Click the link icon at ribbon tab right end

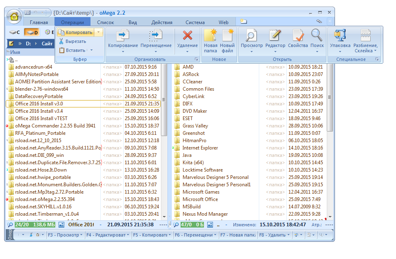[x=319, y=21]
